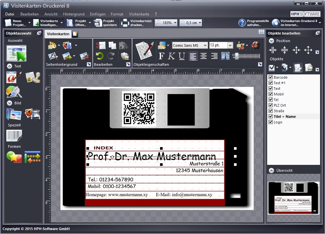Image resolution: width=325 pixels, height=234 pixels.
Task: Toggle checkbox of the plain 'Text' object
Action: click(x=270, y=89)
